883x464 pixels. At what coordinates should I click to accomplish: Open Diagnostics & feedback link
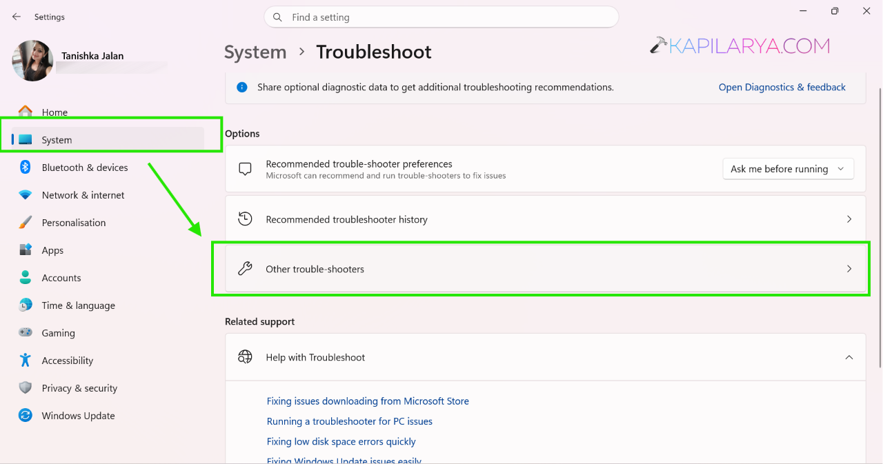coord(782,87)
